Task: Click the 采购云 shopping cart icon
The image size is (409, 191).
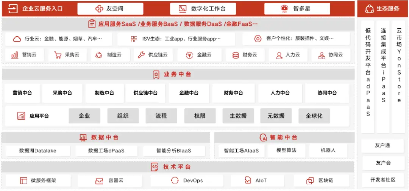Action: 58,55
